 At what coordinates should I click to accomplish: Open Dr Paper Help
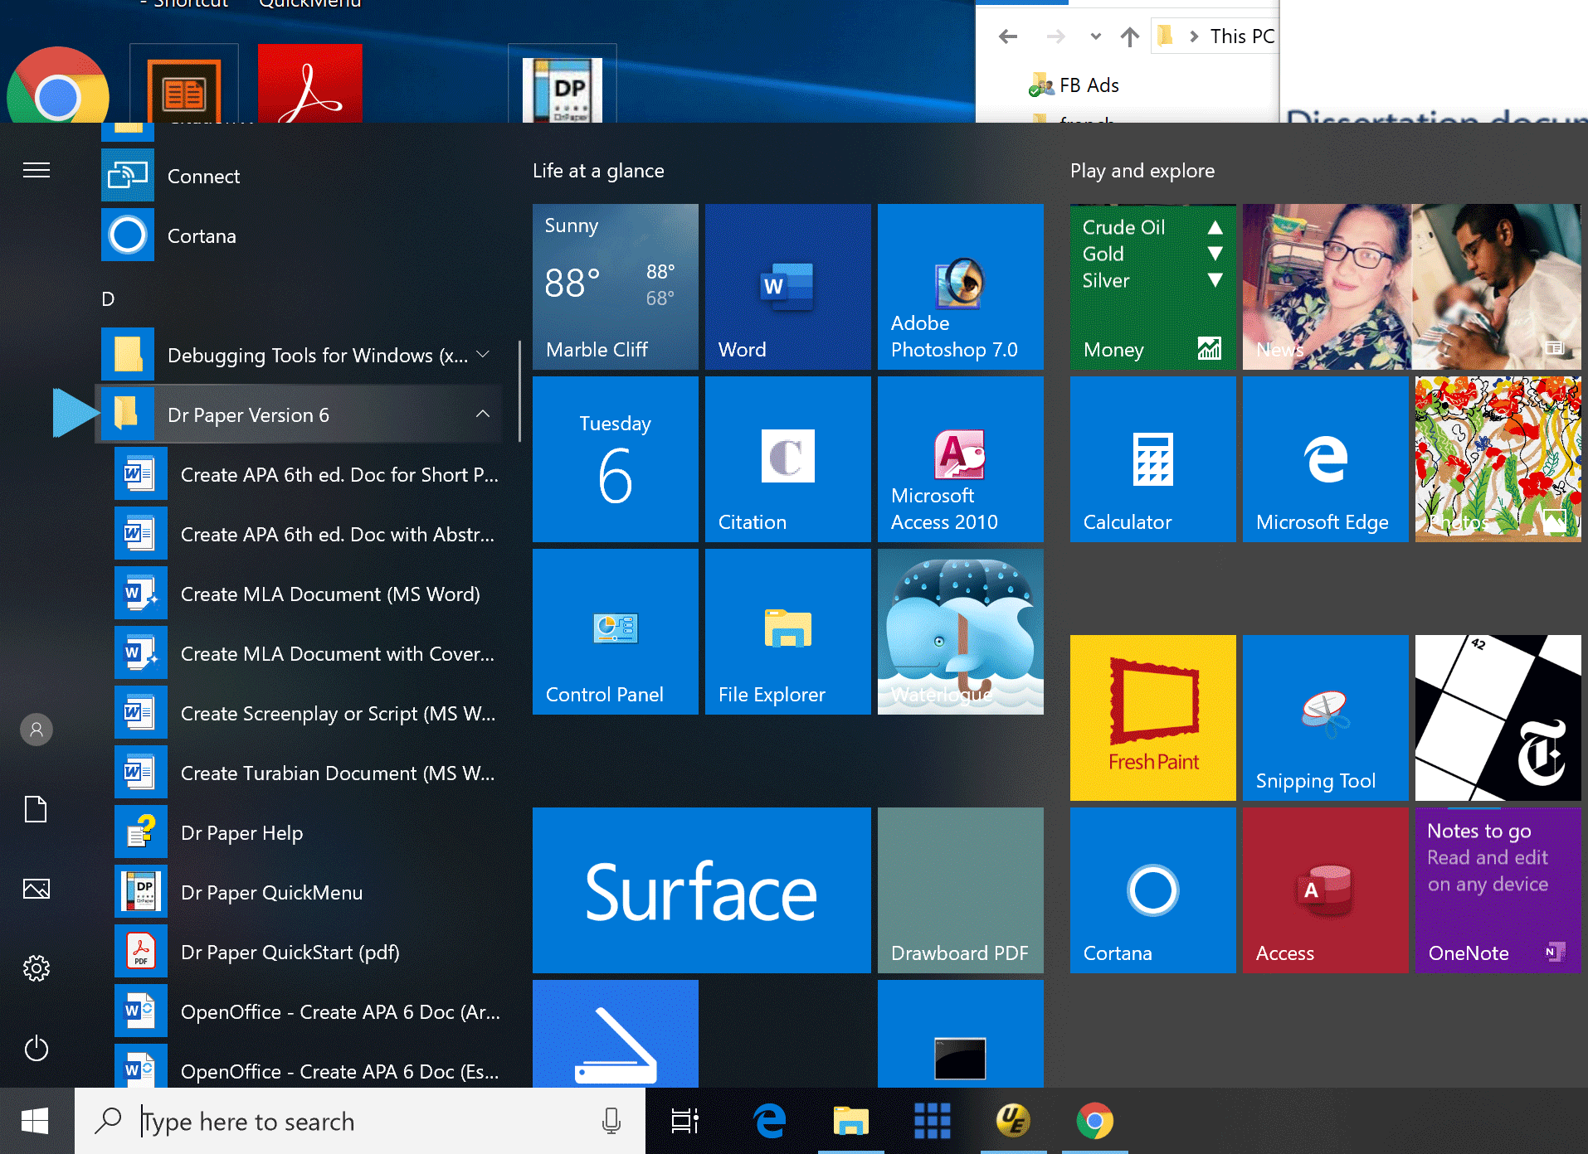click(x=241, y=832)
